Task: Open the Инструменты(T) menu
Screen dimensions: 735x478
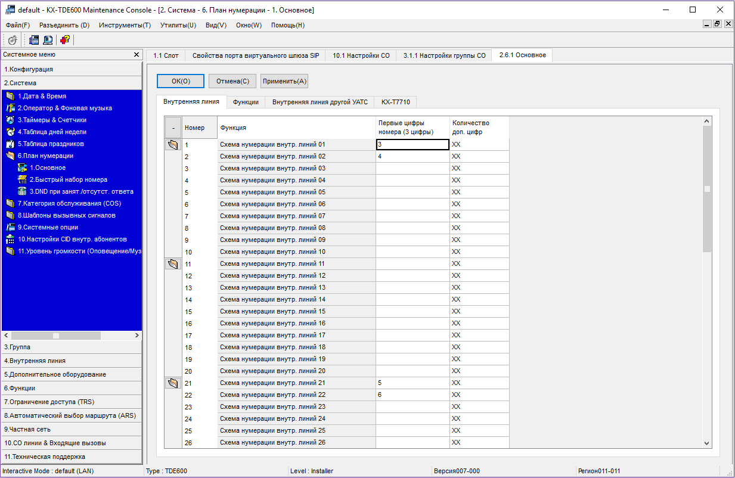Action: [125, 25]
